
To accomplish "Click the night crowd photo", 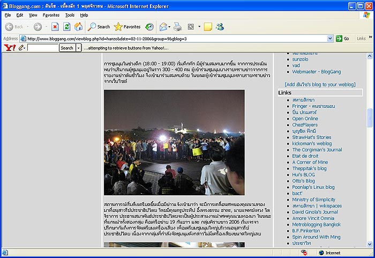I will click(174, 142).
